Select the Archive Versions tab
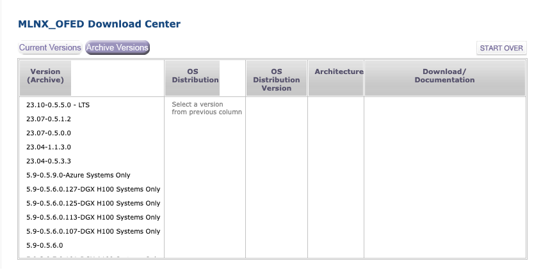Screen dimensions: 534x270 (117, 48)
